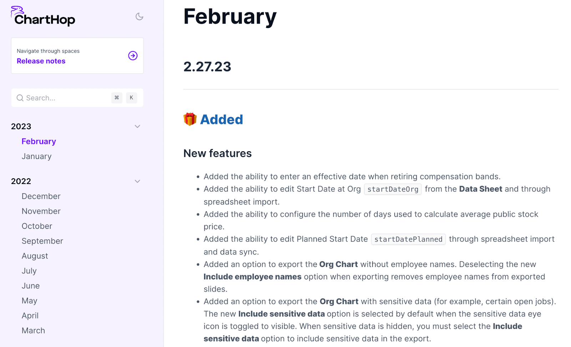
Task: Click the July sidebar link
Action: pyautogui.click(x=29, y=271)
